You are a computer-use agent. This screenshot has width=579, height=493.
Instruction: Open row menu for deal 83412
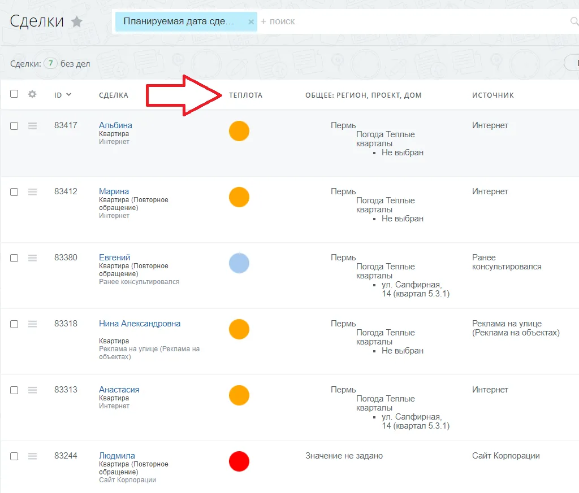coord(33,192)
